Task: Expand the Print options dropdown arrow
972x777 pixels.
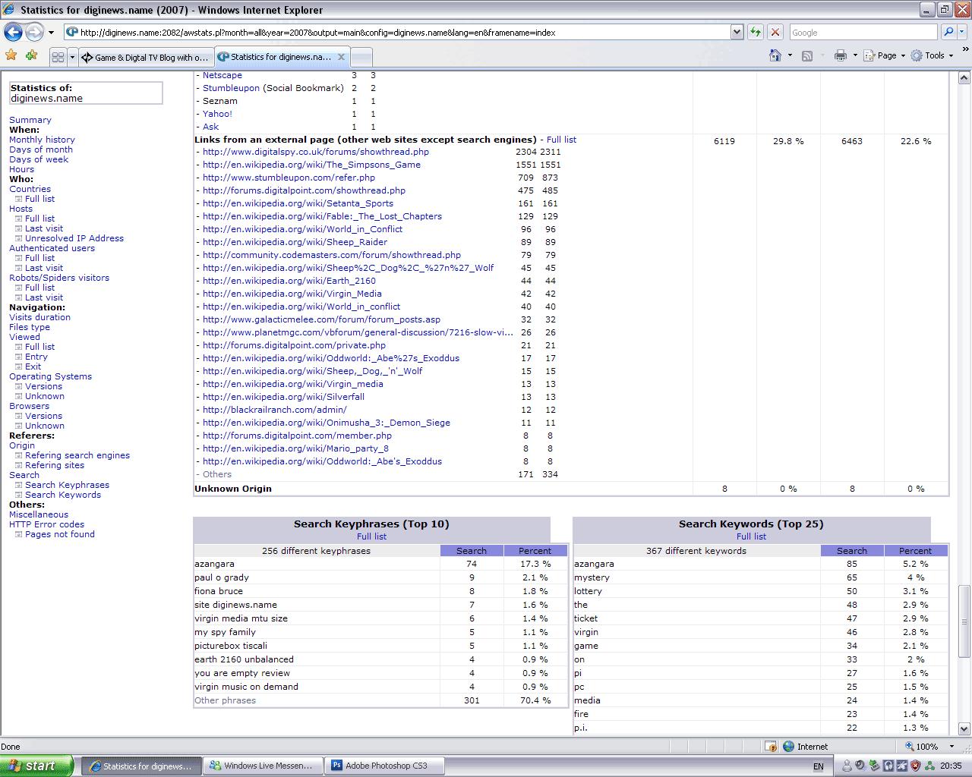Action: (855, 55)
